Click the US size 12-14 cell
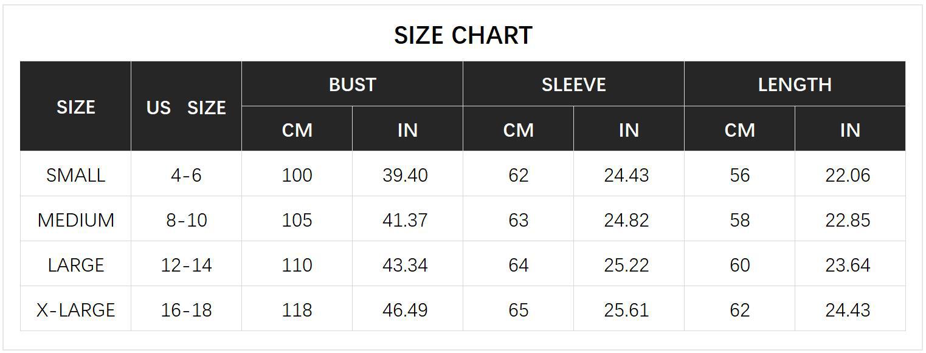The width and height of the screenshot is (926, 353). (186, 265)
